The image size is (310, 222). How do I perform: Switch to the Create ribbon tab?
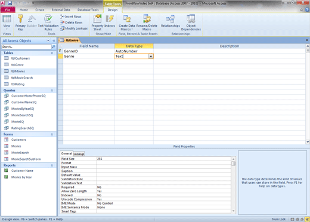tap(40, 10)
